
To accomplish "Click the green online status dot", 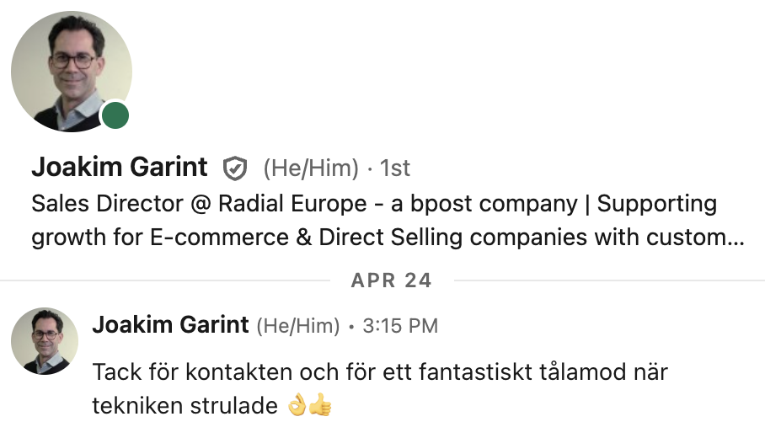I will coord(115,115).
